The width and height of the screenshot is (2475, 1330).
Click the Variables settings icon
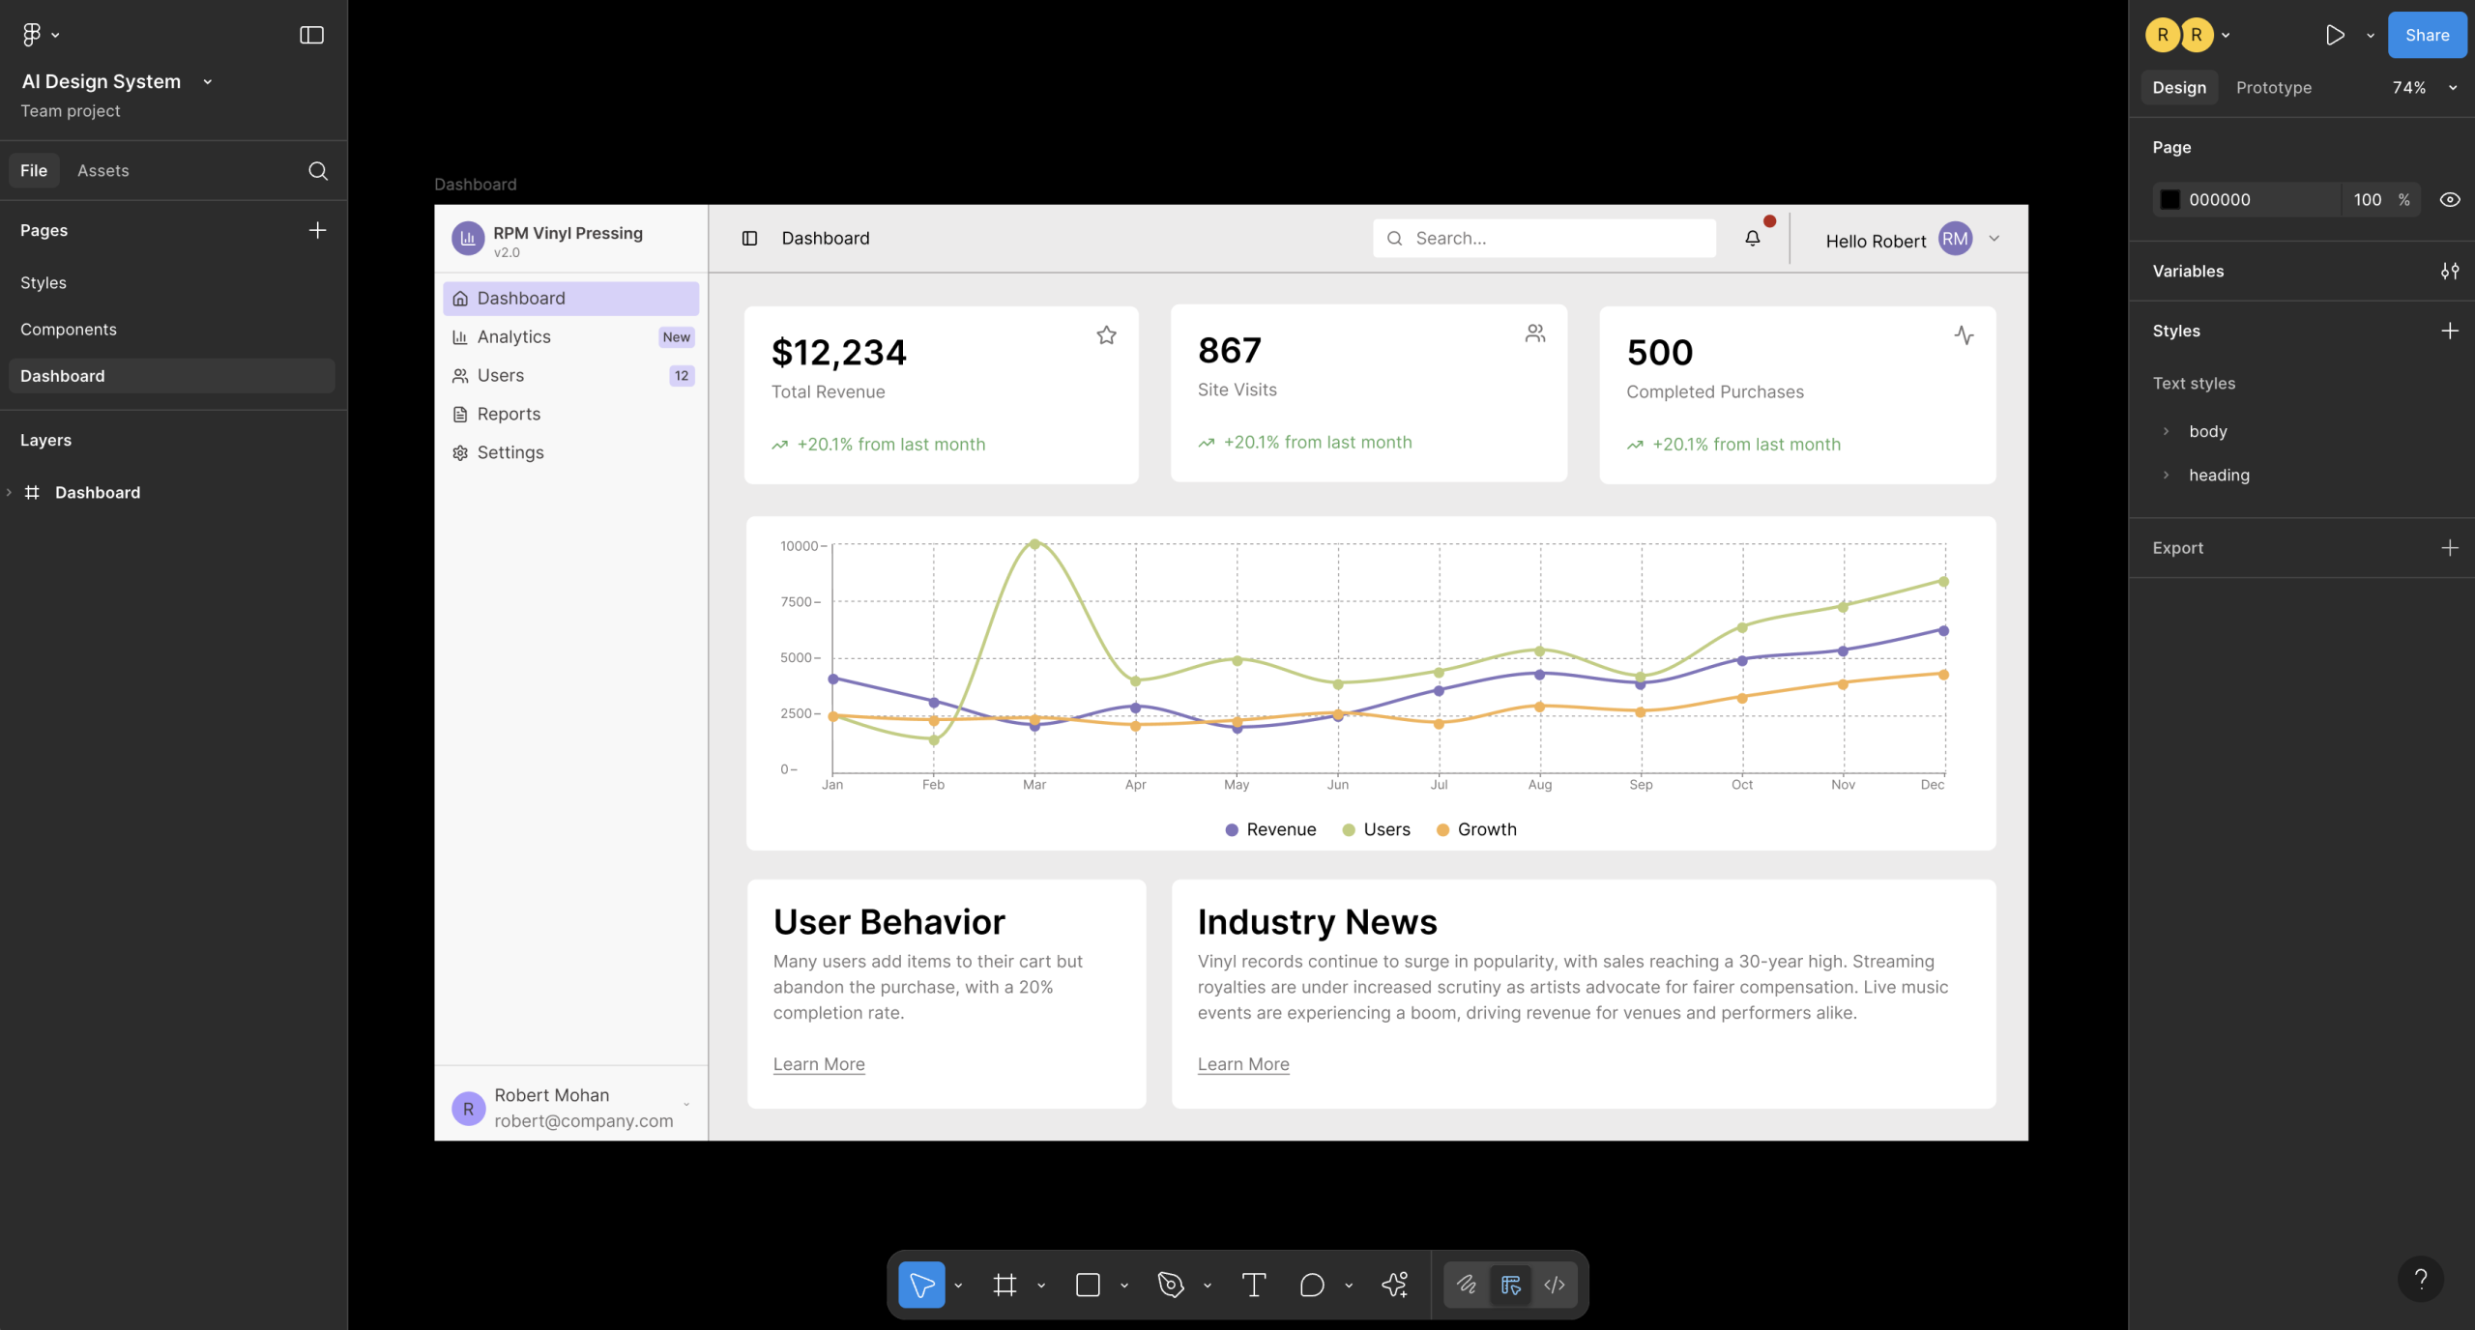[x=2449, y=272]
